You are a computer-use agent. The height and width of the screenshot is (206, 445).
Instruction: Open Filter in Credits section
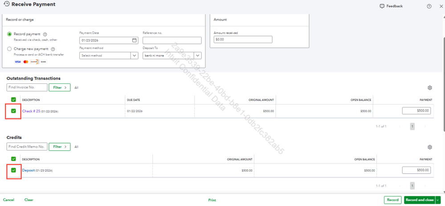pyautogui.click(x=60, y=147)
